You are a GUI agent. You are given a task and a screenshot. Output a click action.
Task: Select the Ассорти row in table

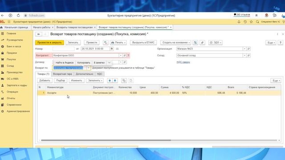tap(159, 93)
